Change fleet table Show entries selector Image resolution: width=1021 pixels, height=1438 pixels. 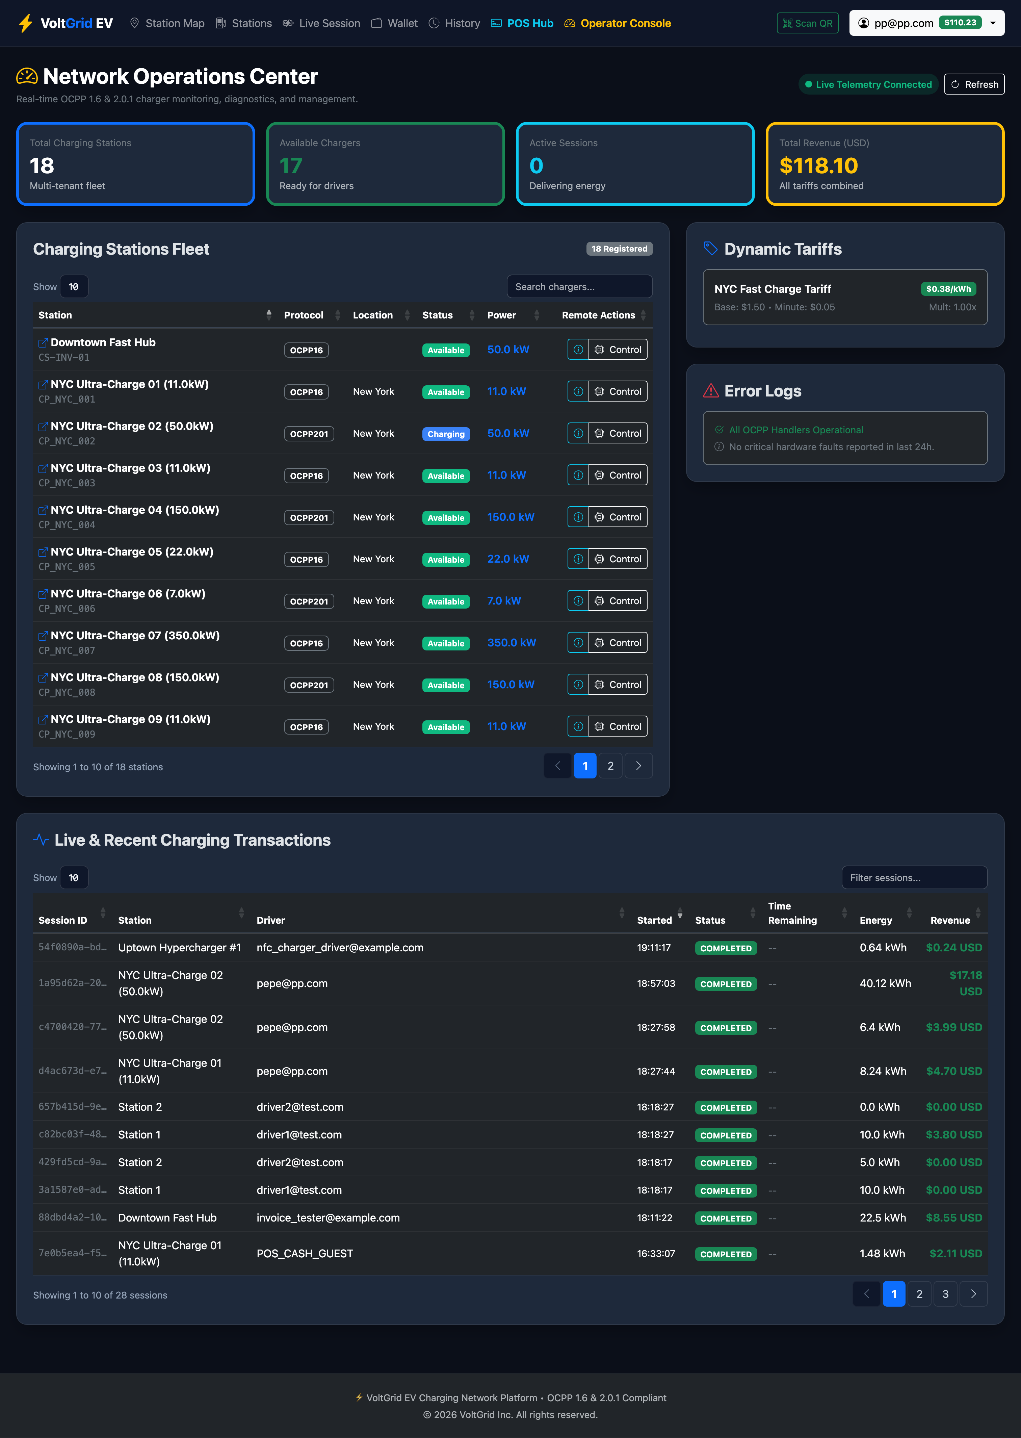pyautogui.click(x=74, y=287)
